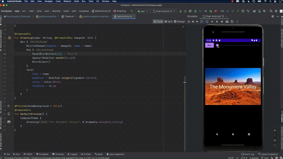Click the run gutter icon for DefaultPreview
The width and height of the screenshot is (283, 159).
pyautogui.click(x=9, y=114)
